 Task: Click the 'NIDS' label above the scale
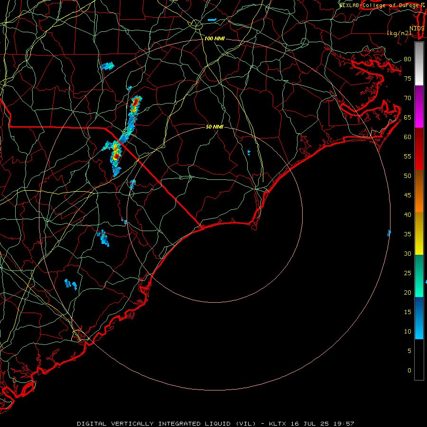point(417,28)
